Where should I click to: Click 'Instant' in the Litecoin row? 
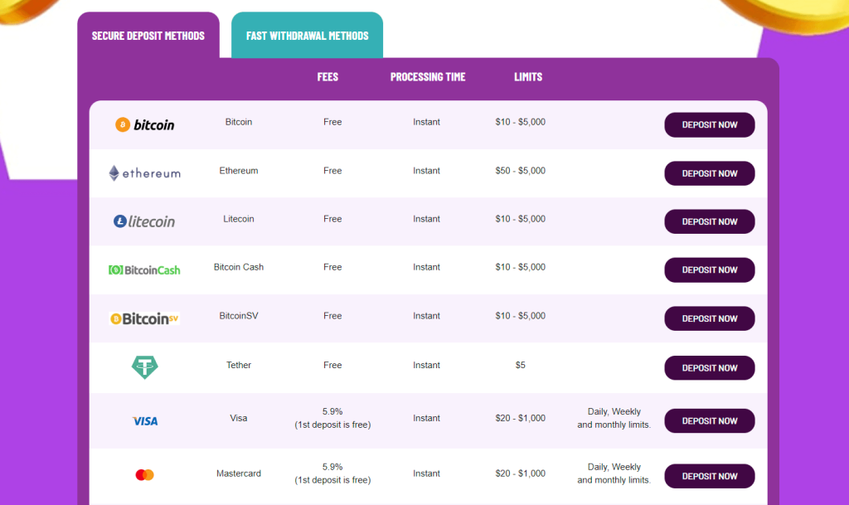click(427, 219)
